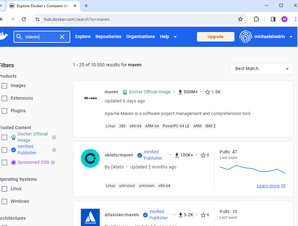Enable Sponsored OSS filter checkbox
The width and height of the screenshot is (298, 226).
[x=4, y=163]
